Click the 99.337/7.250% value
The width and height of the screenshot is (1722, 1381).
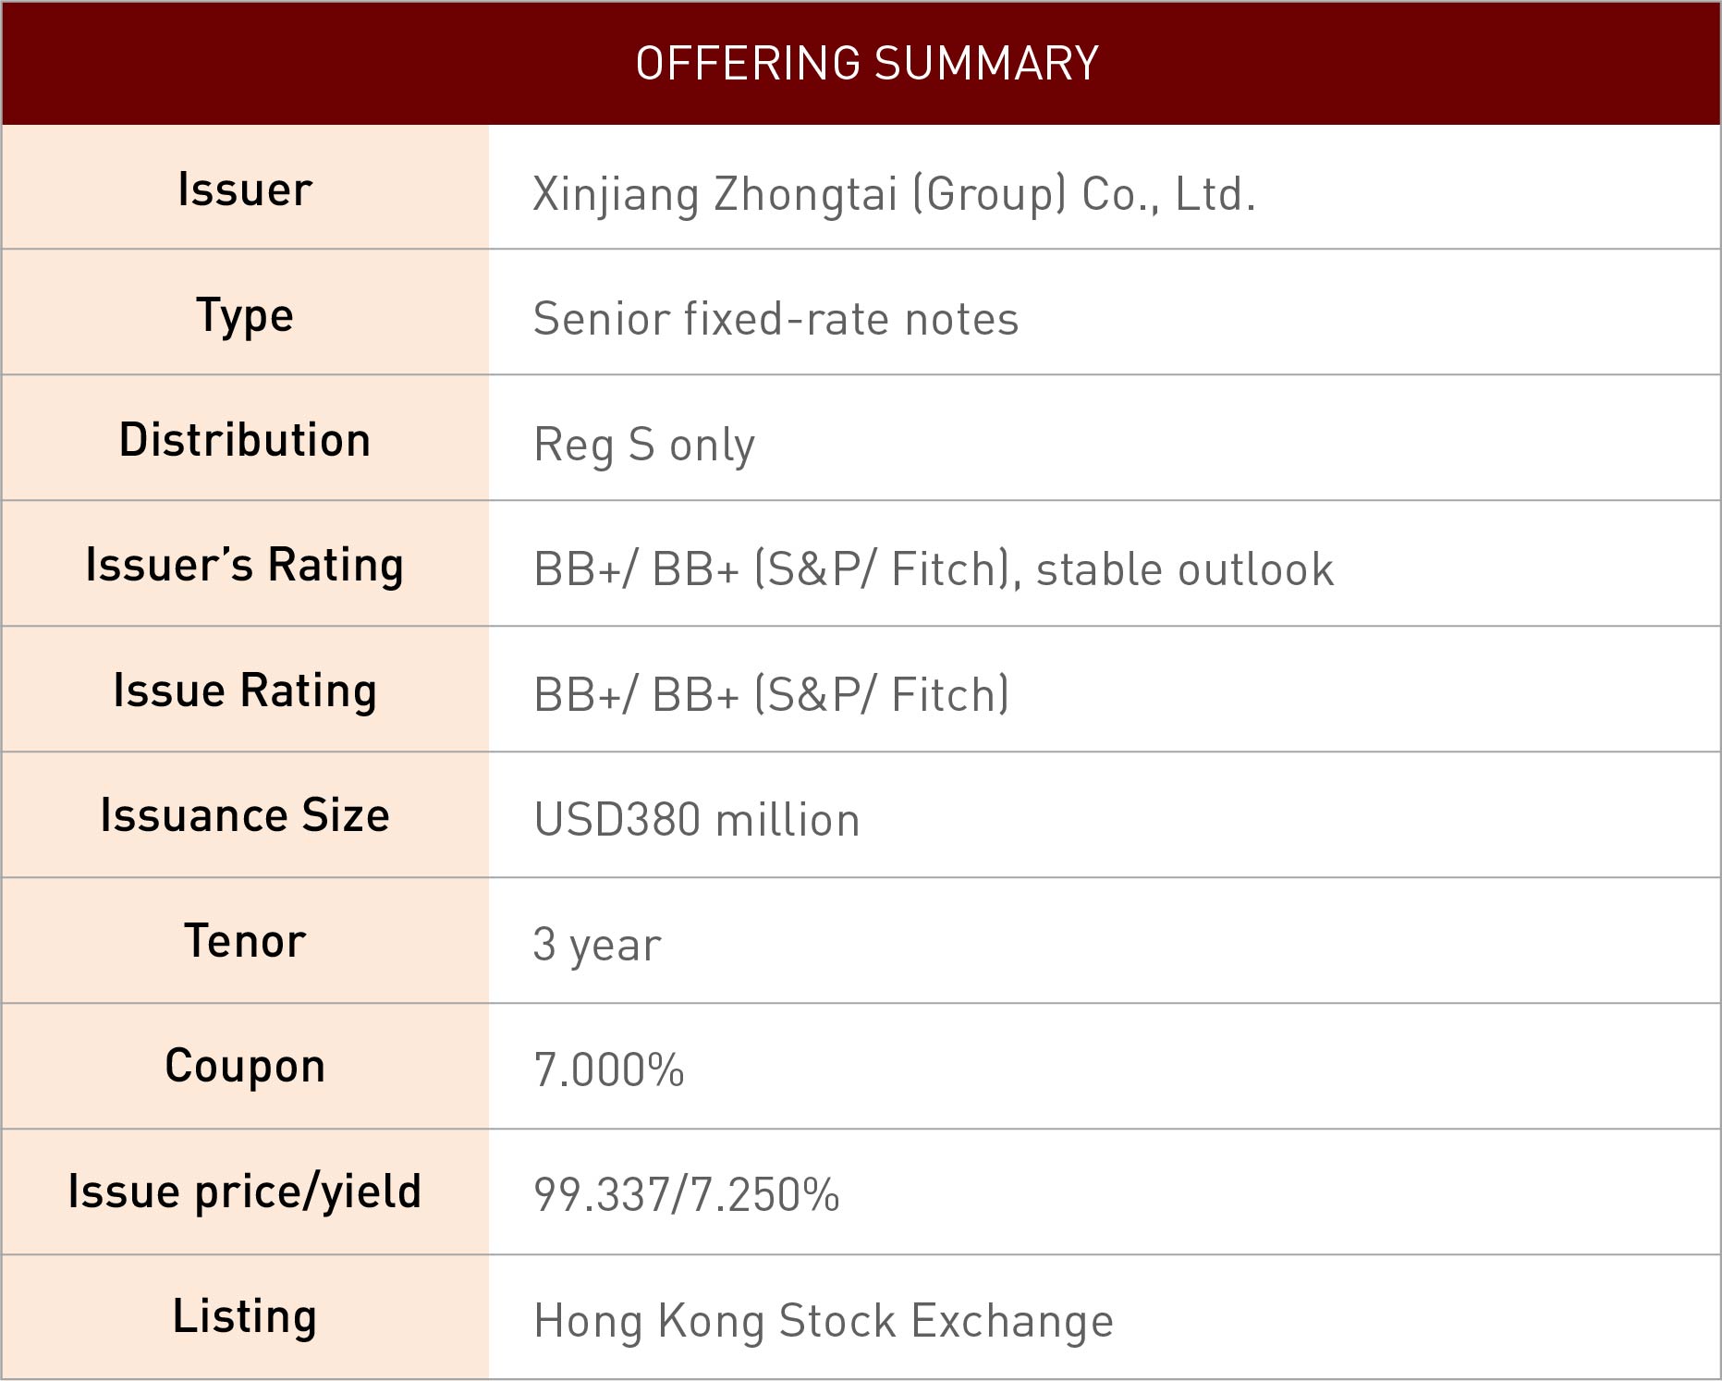[x=687, y=1195]
